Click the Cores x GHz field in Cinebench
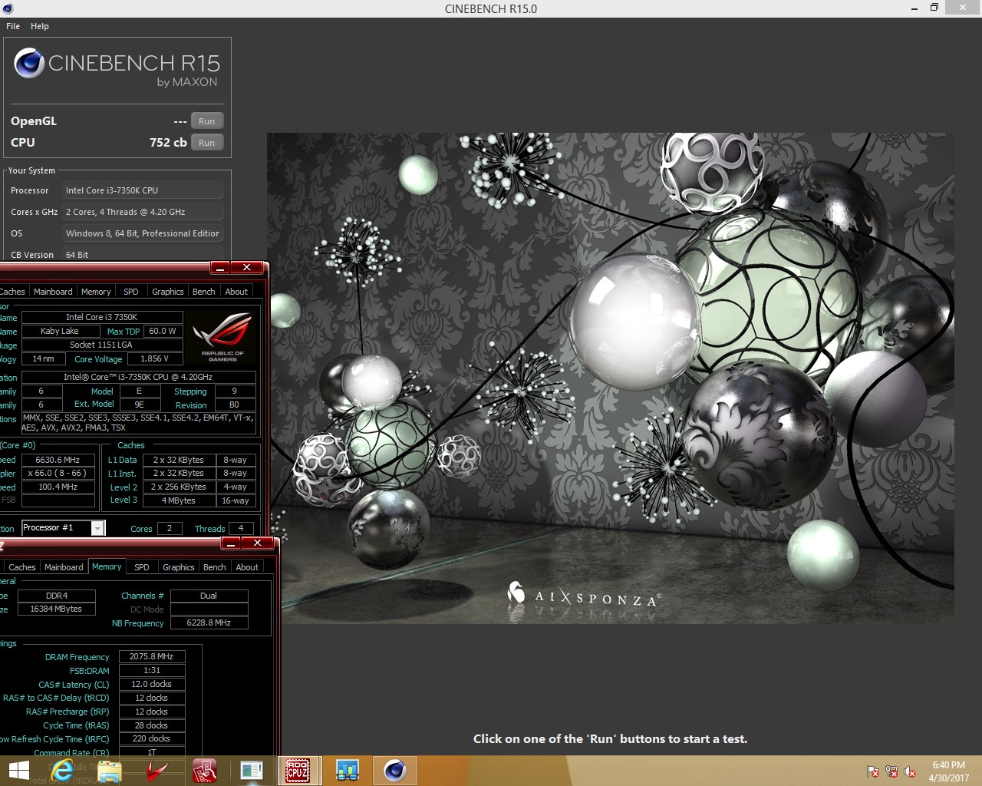982x786 pixels. 143,212
